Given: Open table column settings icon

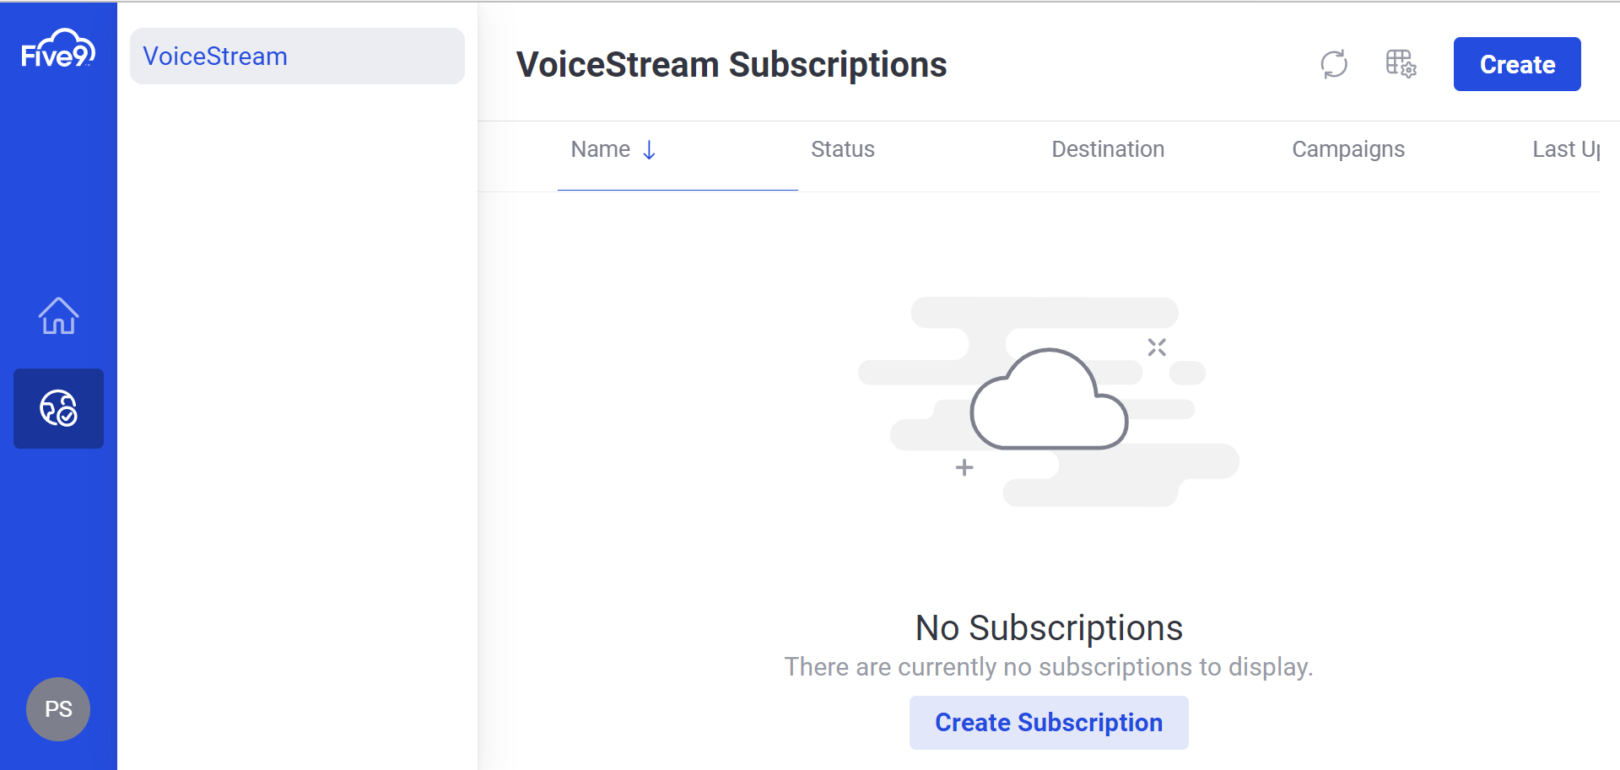Looking at the screenshot, I should coord(1401,64).
